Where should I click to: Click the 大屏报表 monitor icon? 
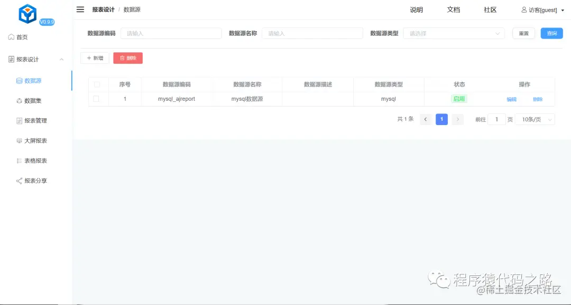pos(20,141)
